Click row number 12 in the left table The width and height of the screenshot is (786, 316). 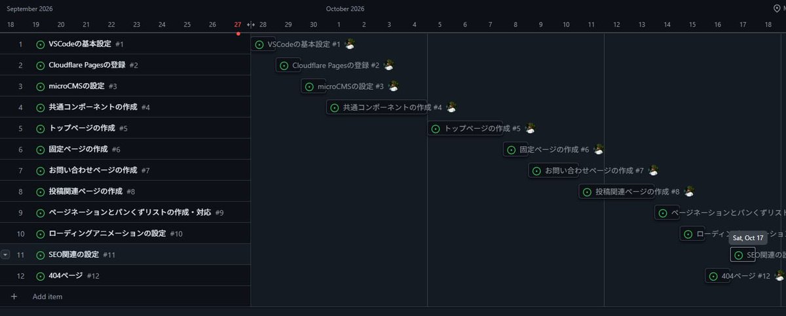[x=20, y=276]
